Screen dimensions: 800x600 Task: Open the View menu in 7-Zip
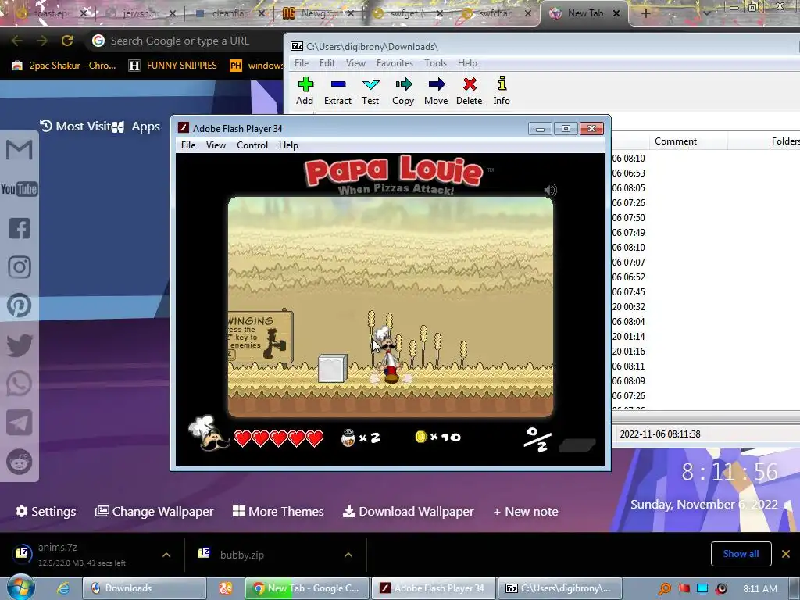(355, 63)
